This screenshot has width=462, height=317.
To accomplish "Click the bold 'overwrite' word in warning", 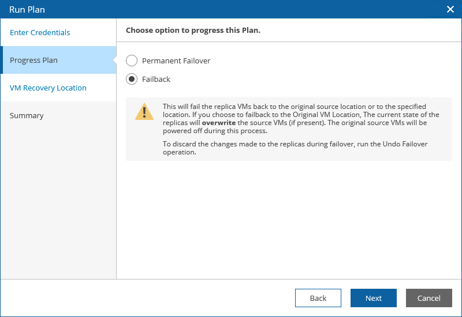I will click(218, 123).
